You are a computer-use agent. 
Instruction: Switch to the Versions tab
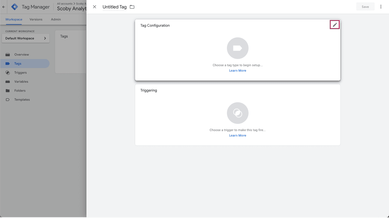(x=36, y=19)
